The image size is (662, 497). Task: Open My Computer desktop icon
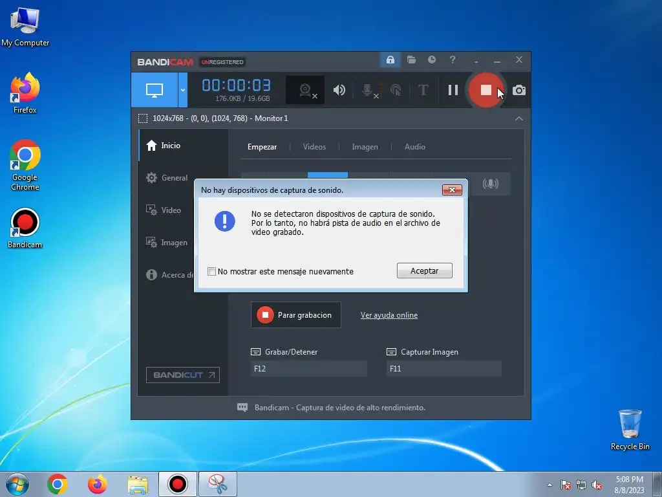[x=25, y=26]
